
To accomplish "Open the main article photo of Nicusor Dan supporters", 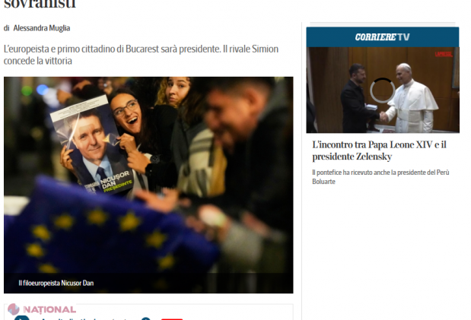I will [x=148, y=185].
